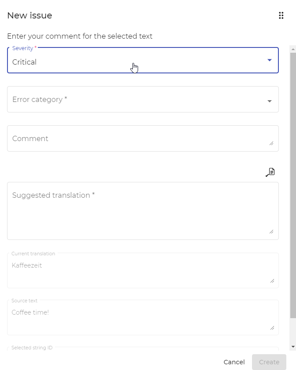The height and width of the screenshot is (370, 296).
Task: Click the Error category arrow indicator
Action: coord(269,101)
